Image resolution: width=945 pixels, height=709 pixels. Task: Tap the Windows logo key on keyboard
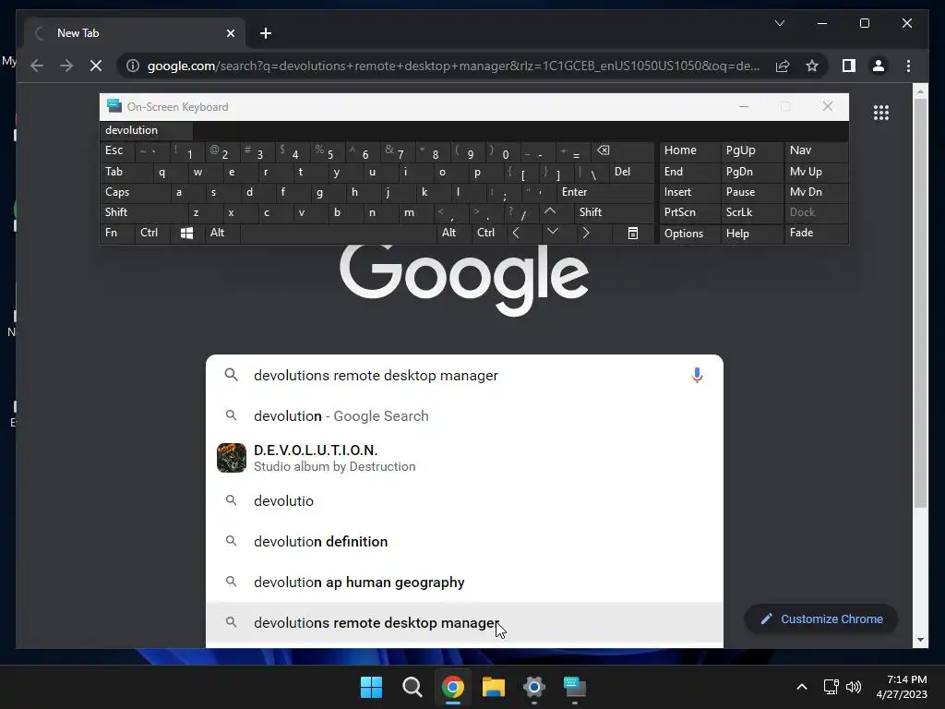(x=186, y=234)
